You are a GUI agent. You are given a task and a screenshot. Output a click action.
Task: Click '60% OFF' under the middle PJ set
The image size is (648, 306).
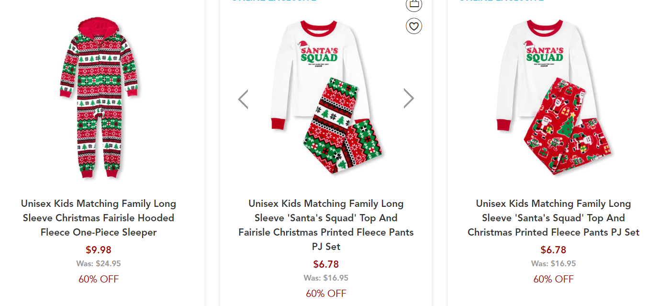326,294
